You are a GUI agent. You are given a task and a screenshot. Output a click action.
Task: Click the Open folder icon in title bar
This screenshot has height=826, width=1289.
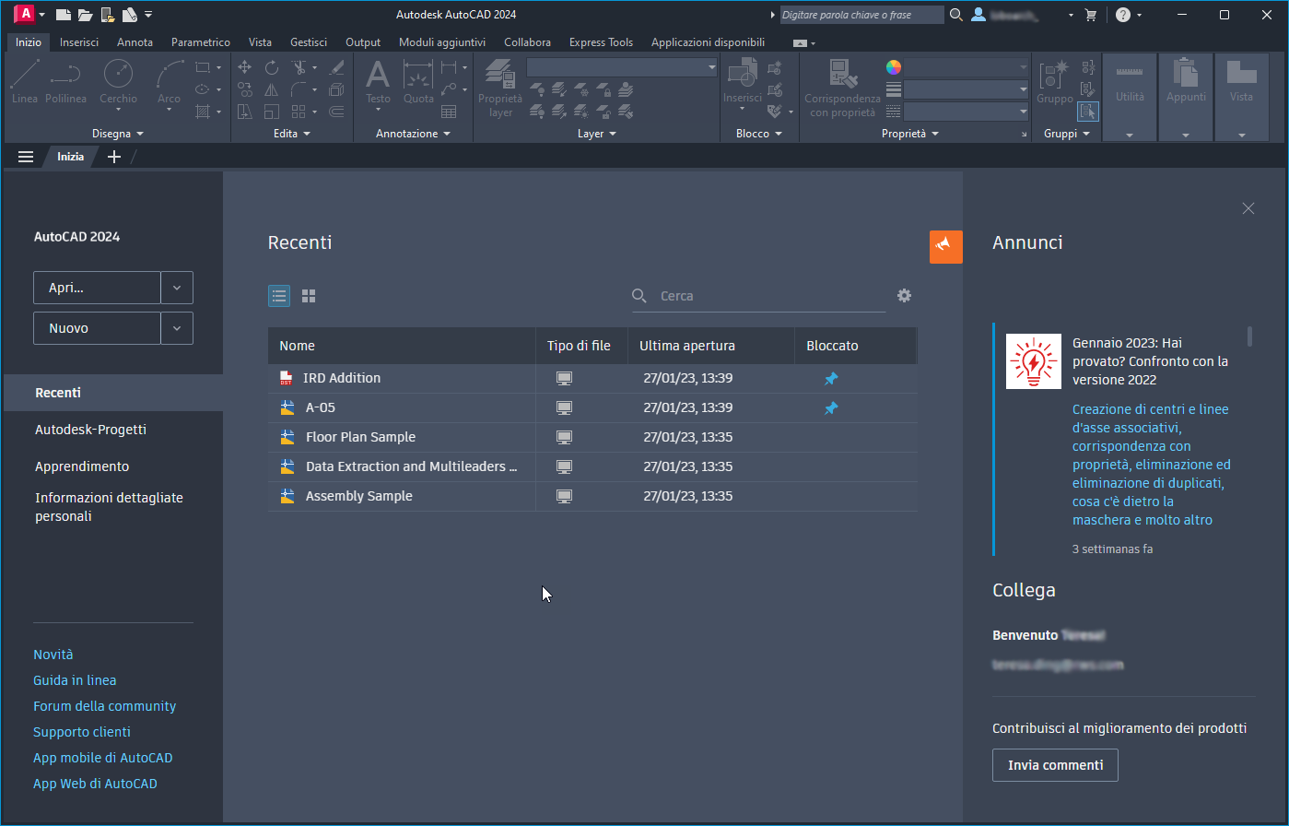(x=86, y=15)
